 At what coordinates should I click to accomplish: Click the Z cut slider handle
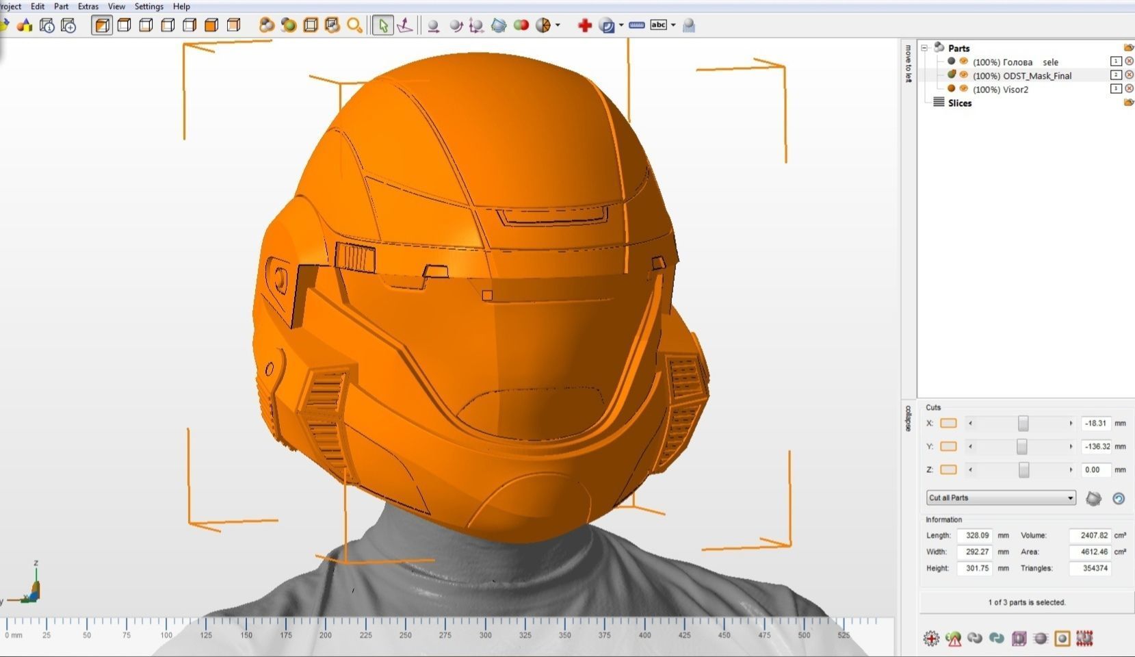(x=1023, y=469)
